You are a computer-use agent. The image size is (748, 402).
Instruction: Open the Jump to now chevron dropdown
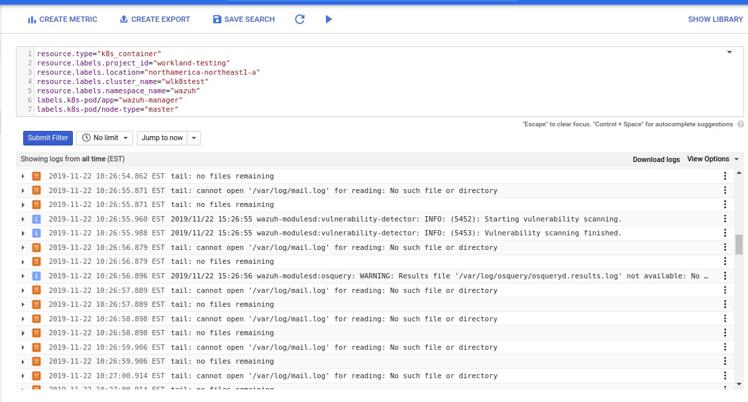(193, 138)
